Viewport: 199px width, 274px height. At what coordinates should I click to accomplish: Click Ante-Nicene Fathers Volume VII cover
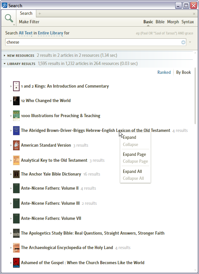click(16, 219)
